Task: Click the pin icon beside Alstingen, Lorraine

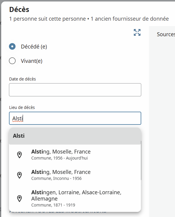Action: click(19, 198)
